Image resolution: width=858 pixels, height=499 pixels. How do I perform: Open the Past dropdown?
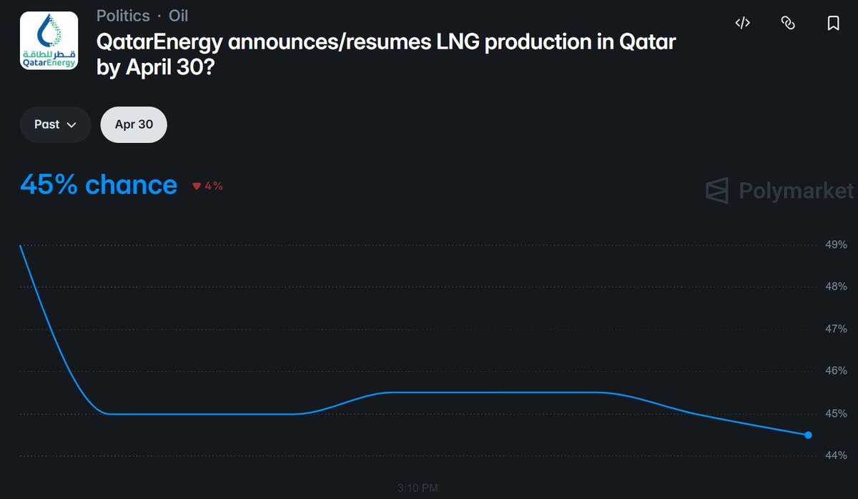coord(55,124)
